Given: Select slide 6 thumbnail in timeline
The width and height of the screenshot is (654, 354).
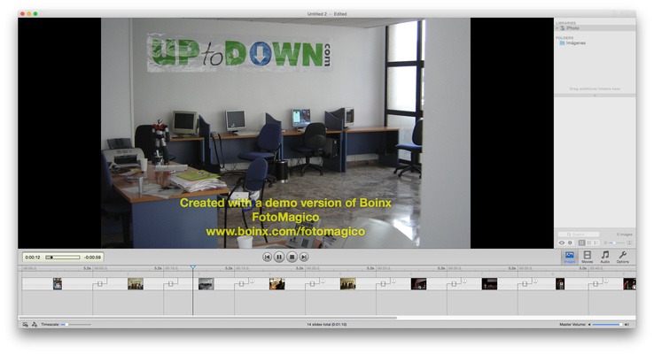Looking at the screenshot, I should coord(419,283).
